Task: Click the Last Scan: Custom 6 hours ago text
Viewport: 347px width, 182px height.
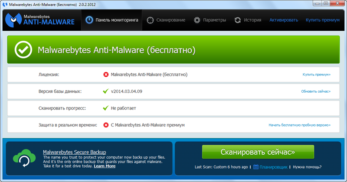Action: [221, 167]
